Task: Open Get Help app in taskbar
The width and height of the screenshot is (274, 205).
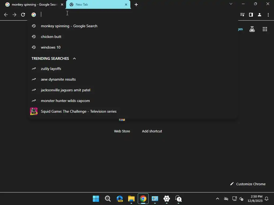Action: pyautogui.click(x=178, y=199)
